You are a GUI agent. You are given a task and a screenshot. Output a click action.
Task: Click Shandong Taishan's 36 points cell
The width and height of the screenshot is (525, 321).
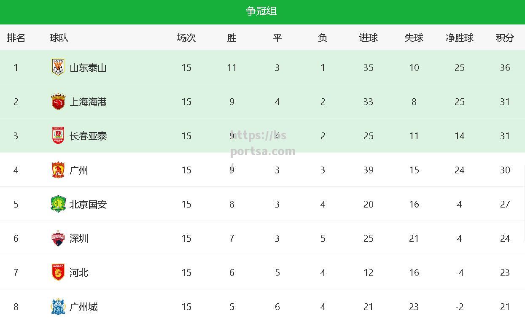(x=505, y=67)
